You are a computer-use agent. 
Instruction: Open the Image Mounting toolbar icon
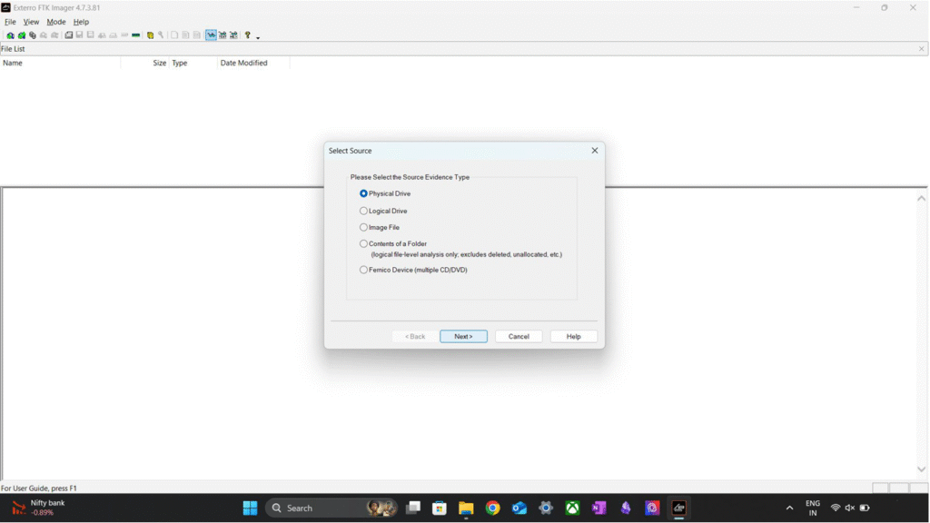coord(32,35)
